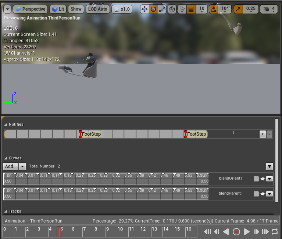Toggle grid snapping icon

tap(191, 9)
